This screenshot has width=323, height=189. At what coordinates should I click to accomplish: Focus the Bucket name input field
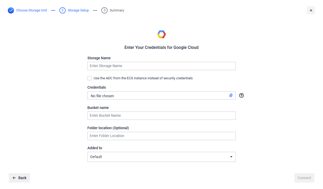coord(161,116)
